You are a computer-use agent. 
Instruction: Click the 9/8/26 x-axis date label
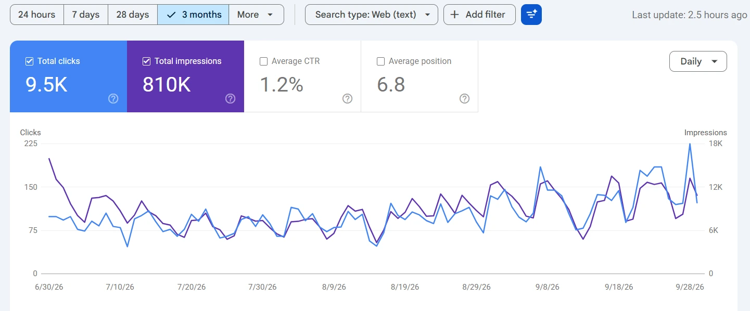pos(547,287)
